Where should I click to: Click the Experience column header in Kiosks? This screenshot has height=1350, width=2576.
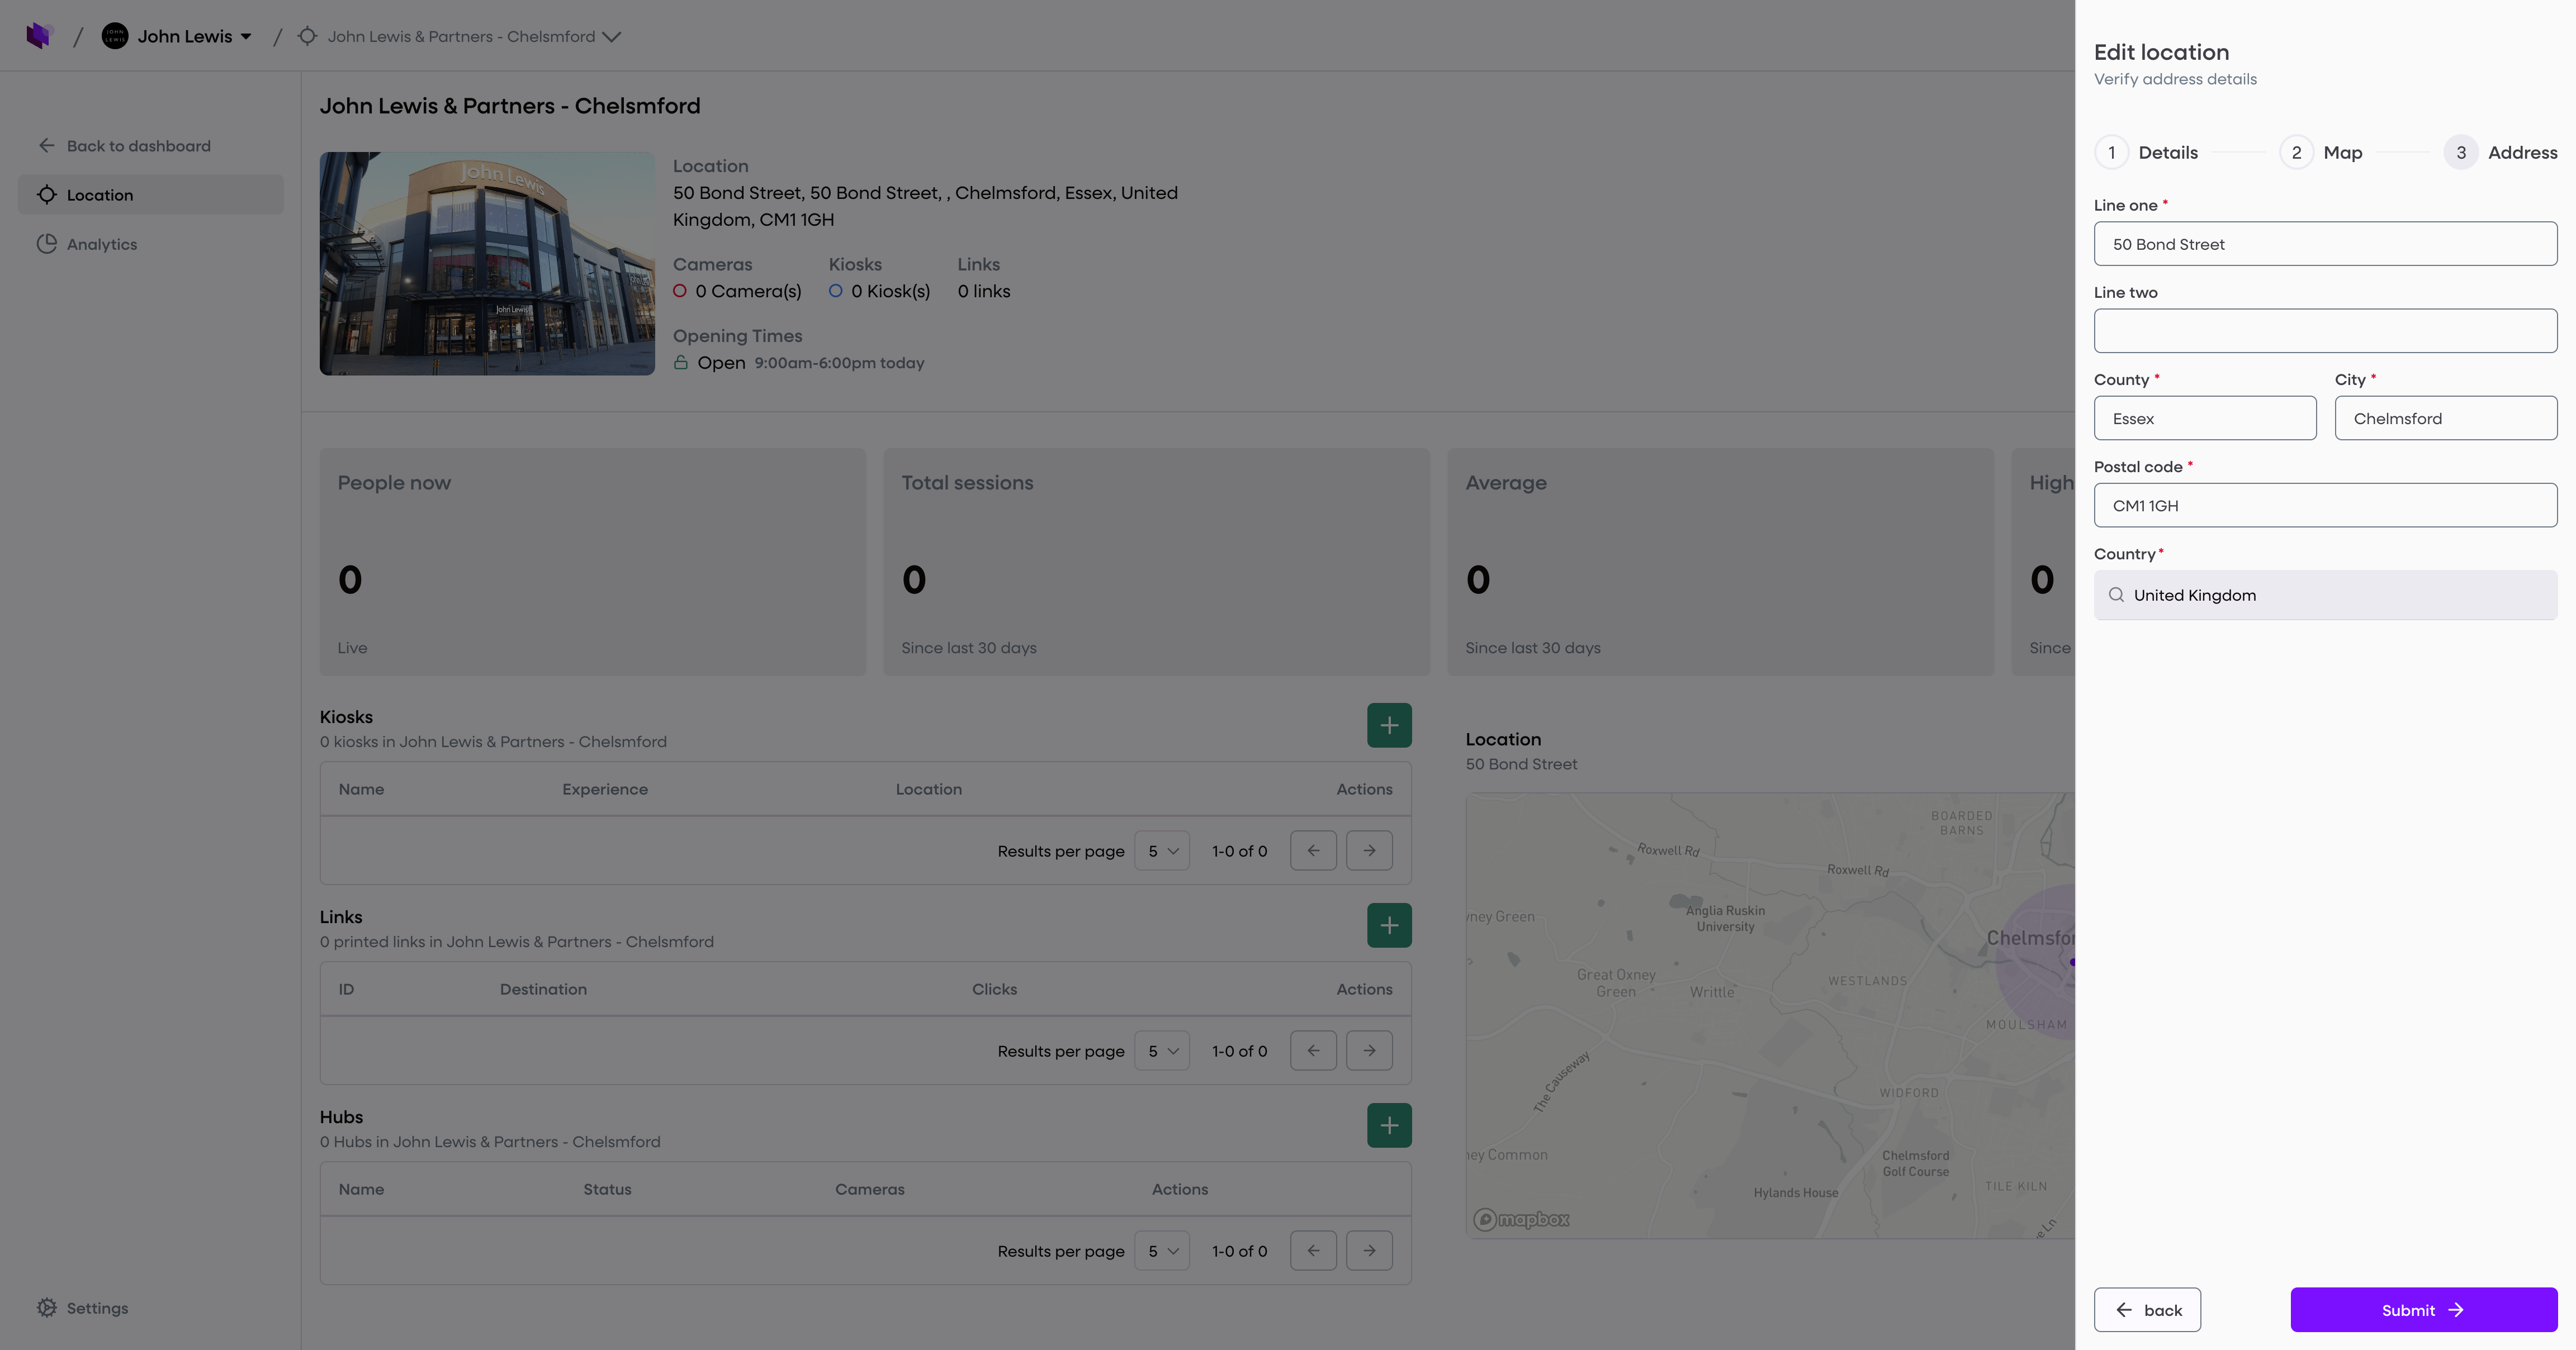[605, 790]
